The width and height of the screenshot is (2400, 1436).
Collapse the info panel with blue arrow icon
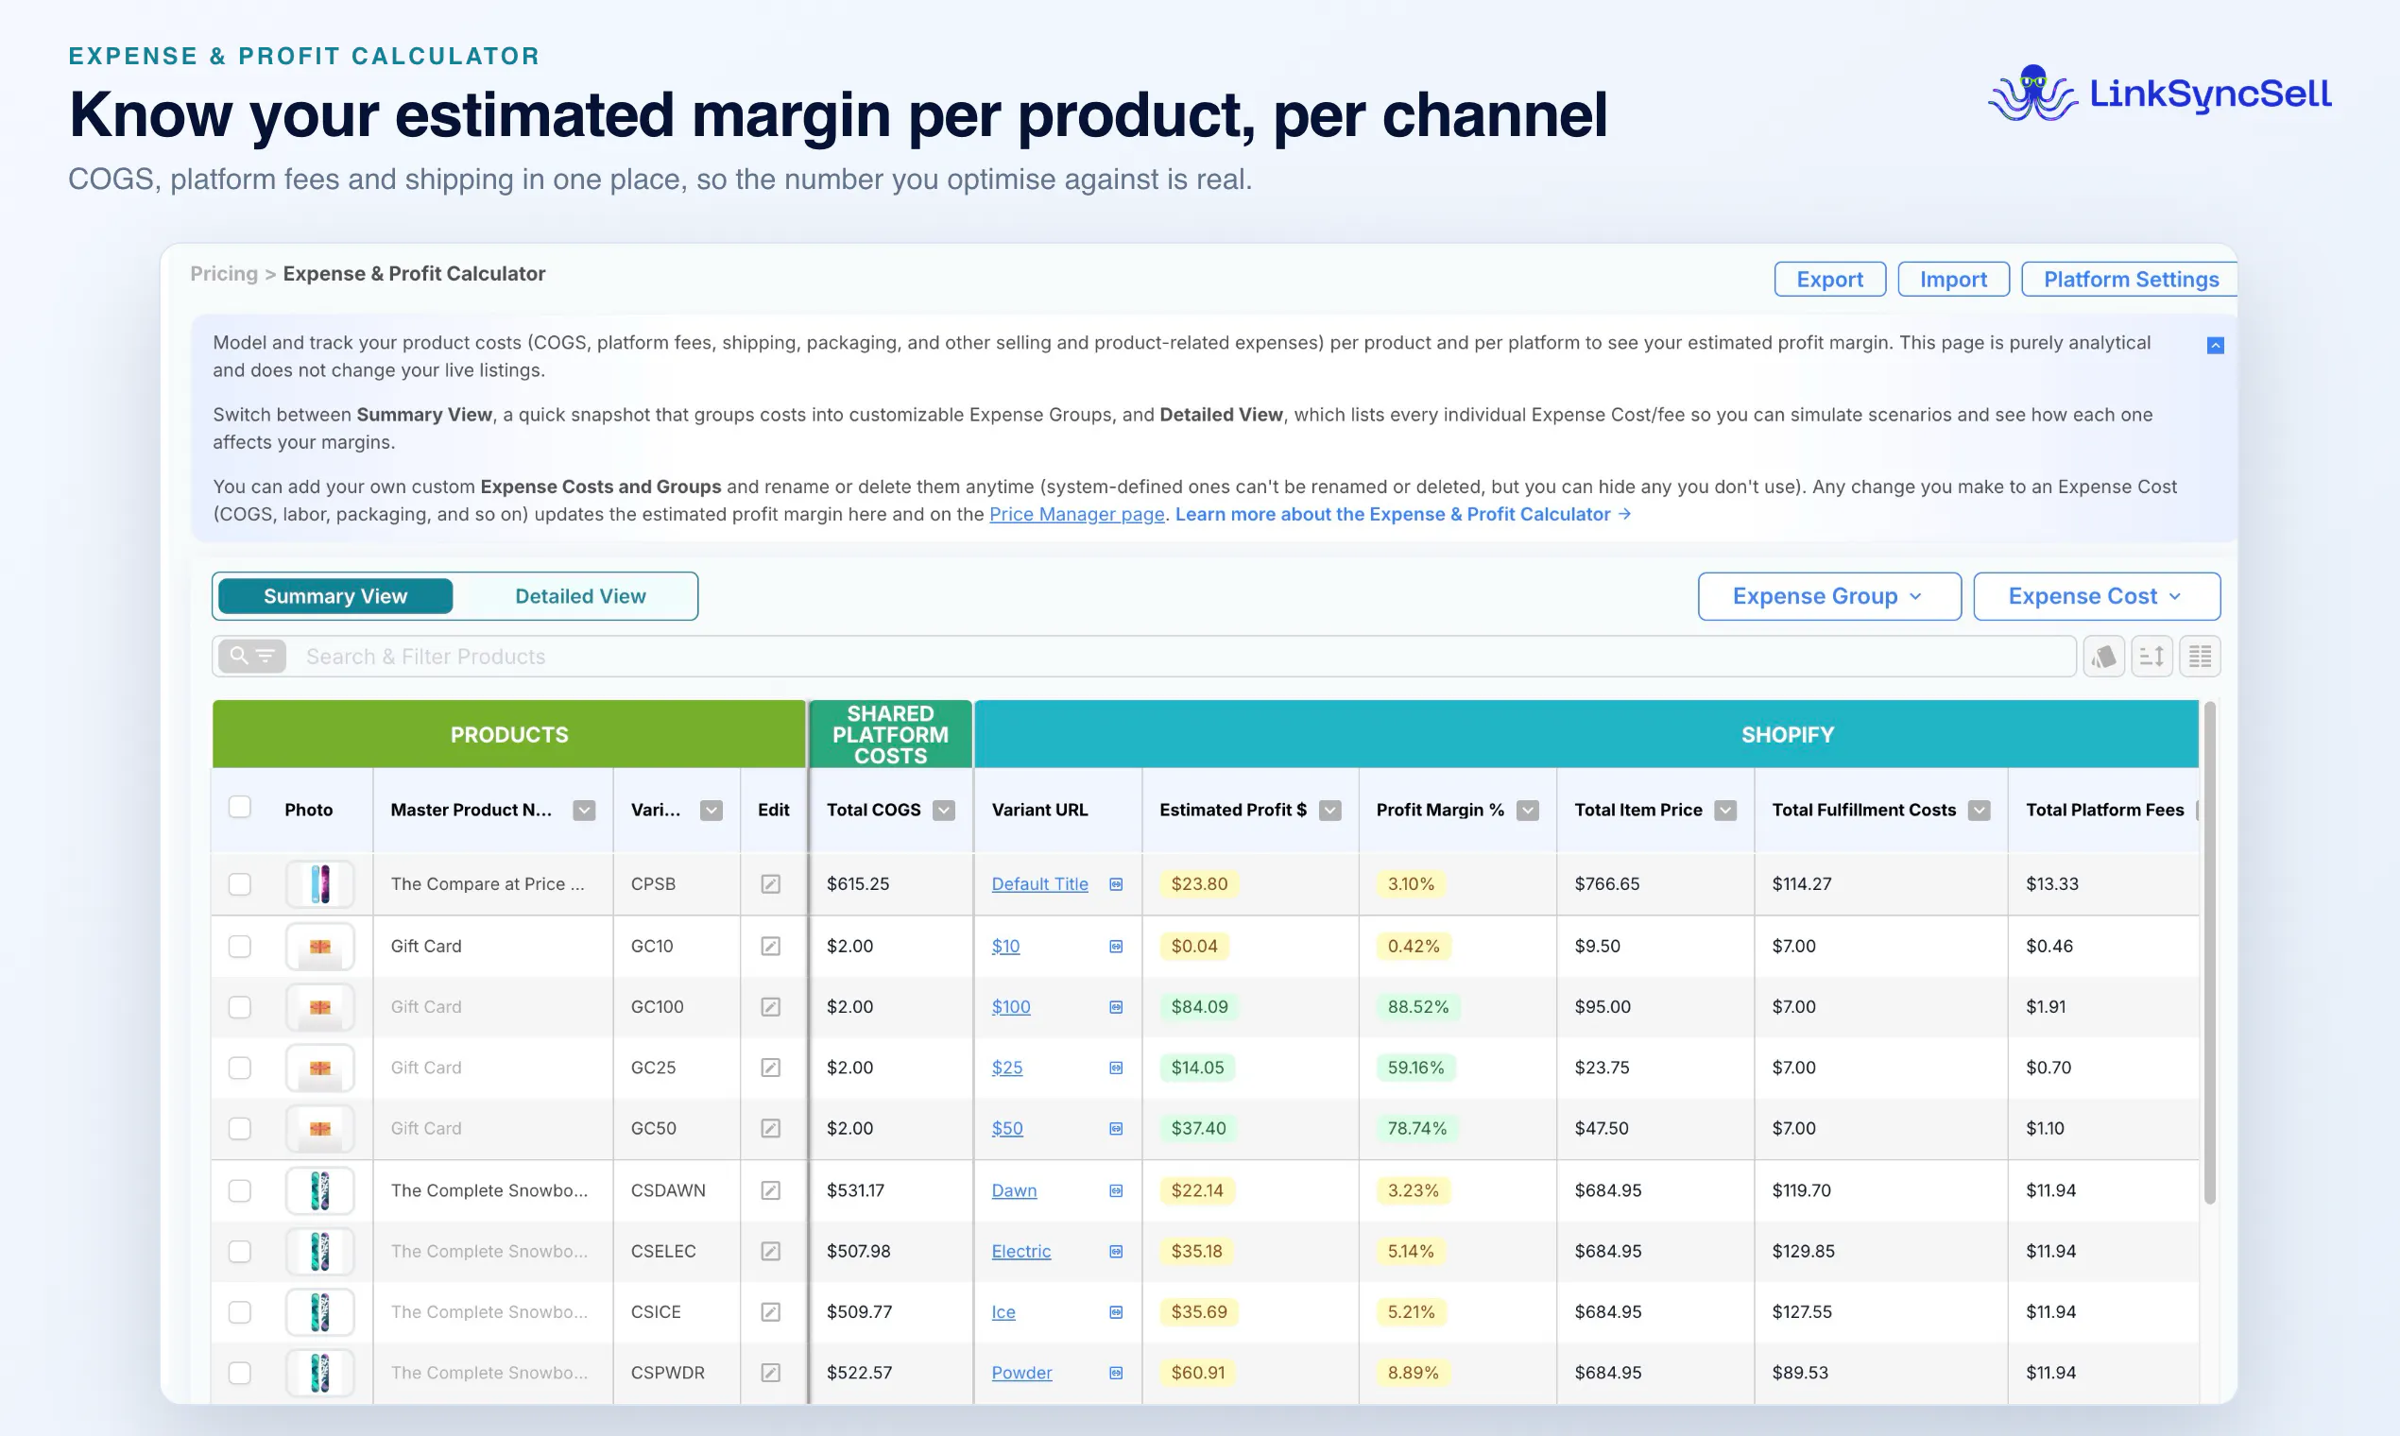click(2215, 346)
